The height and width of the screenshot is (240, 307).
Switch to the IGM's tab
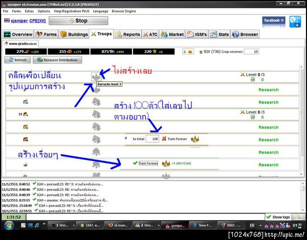click(x=196, y=34)
